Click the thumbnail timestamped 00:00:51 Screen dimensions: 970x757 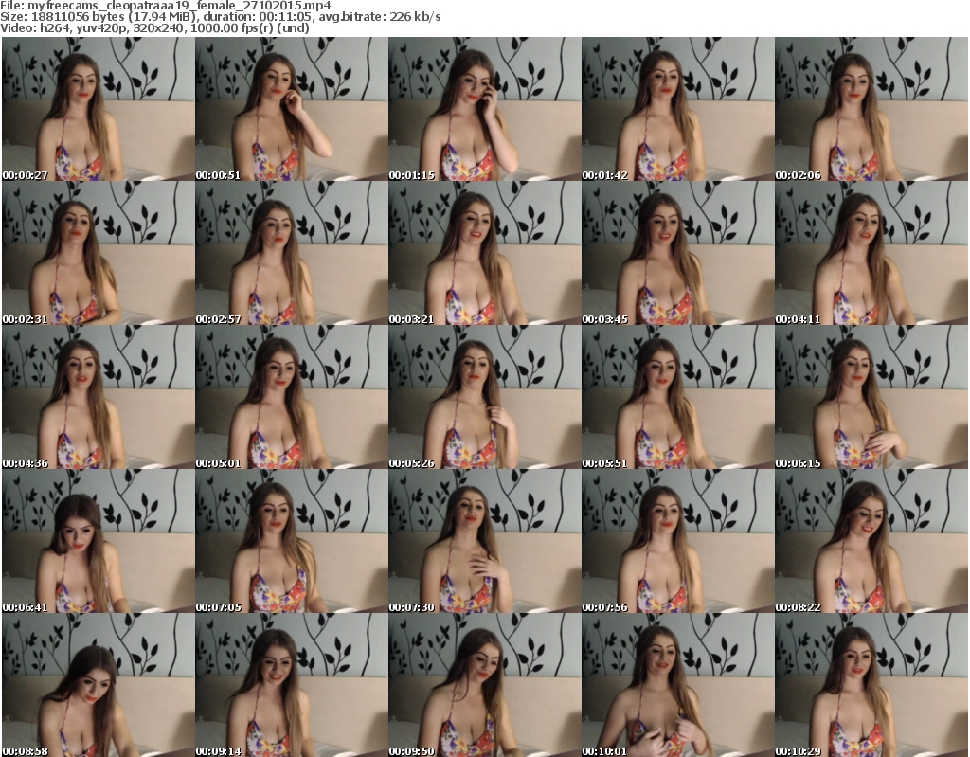point(292,109)
